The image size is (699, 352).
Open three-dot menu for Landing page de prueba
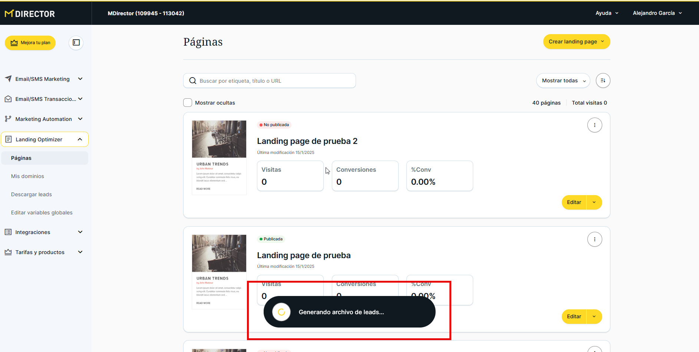click(x=594, y=239)
